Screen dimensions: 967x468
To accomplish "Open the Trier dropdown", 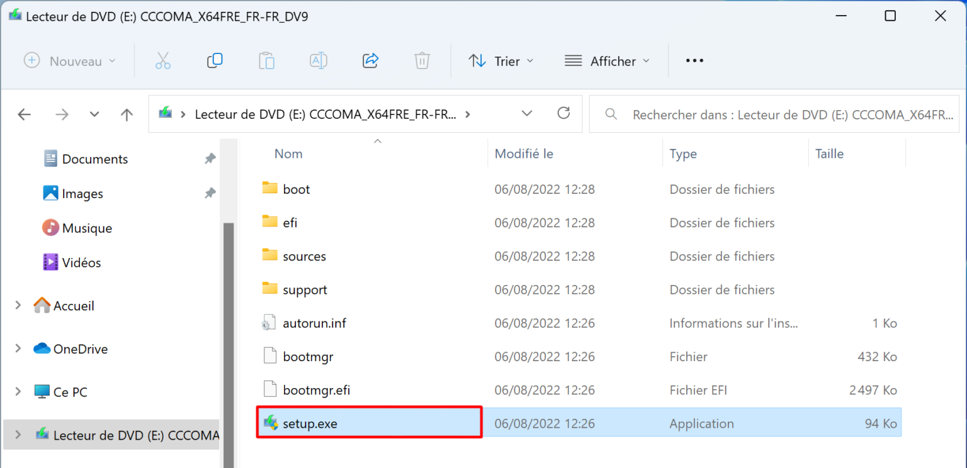I will [500, 60].
